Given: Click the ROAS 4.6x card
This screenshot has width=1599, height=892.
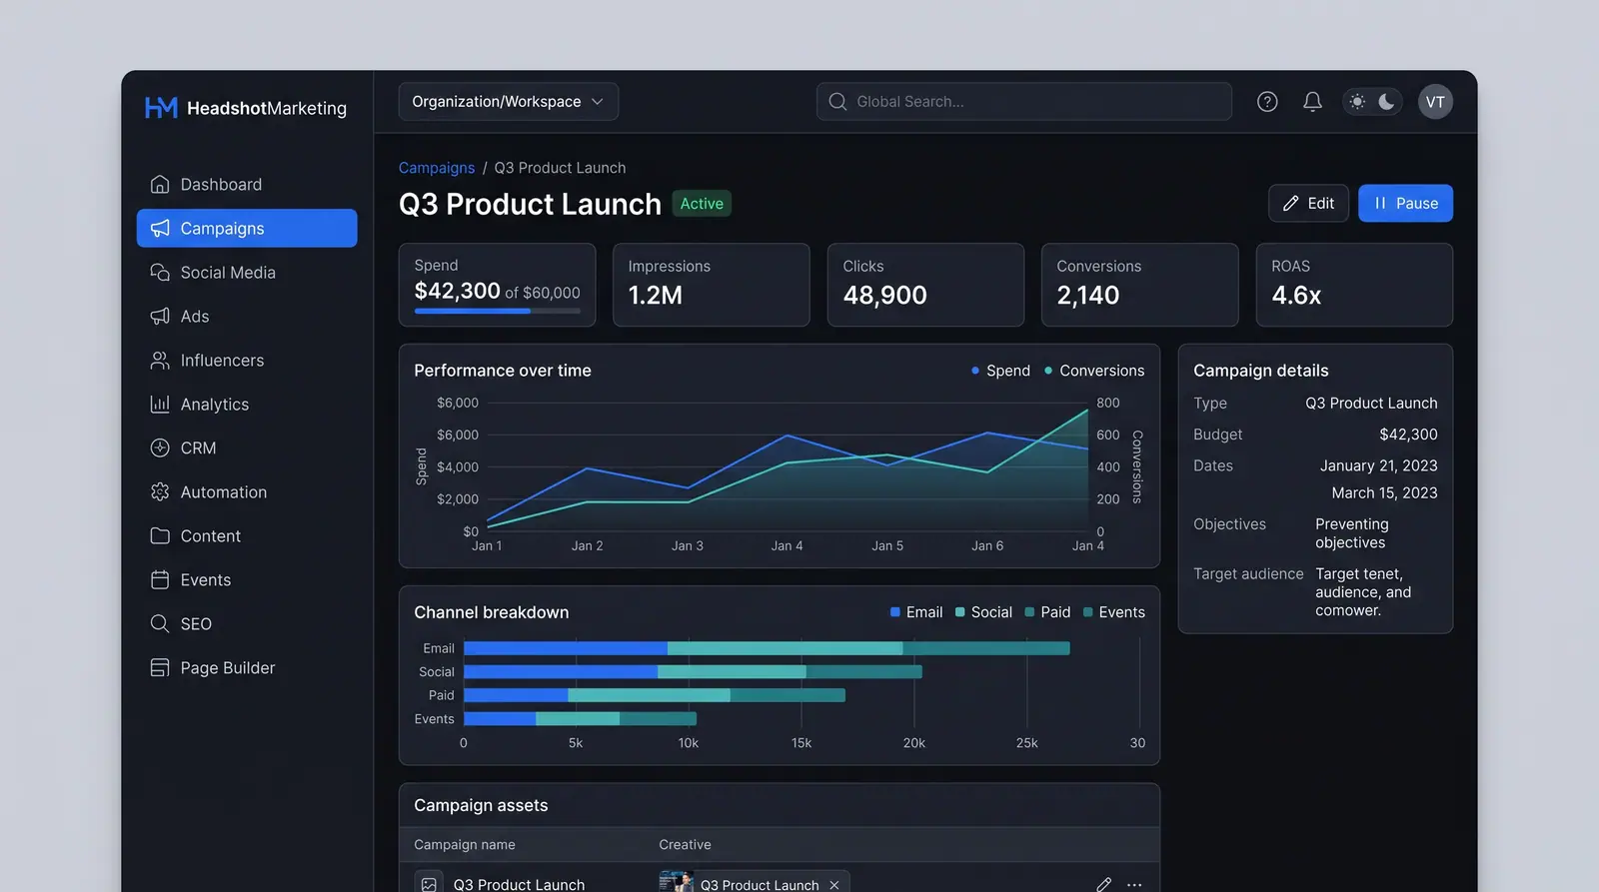Looking at the screenshot, I should pyautogui.click(x=1354, y=285).
